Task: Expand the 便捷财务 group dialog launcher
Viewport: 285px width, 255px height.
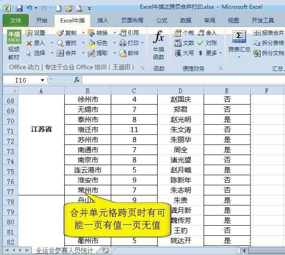Action: click(x=221, y=68)
